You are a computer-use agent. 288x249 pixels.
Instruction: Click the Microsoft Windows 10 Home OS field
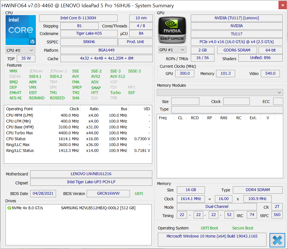212,239
